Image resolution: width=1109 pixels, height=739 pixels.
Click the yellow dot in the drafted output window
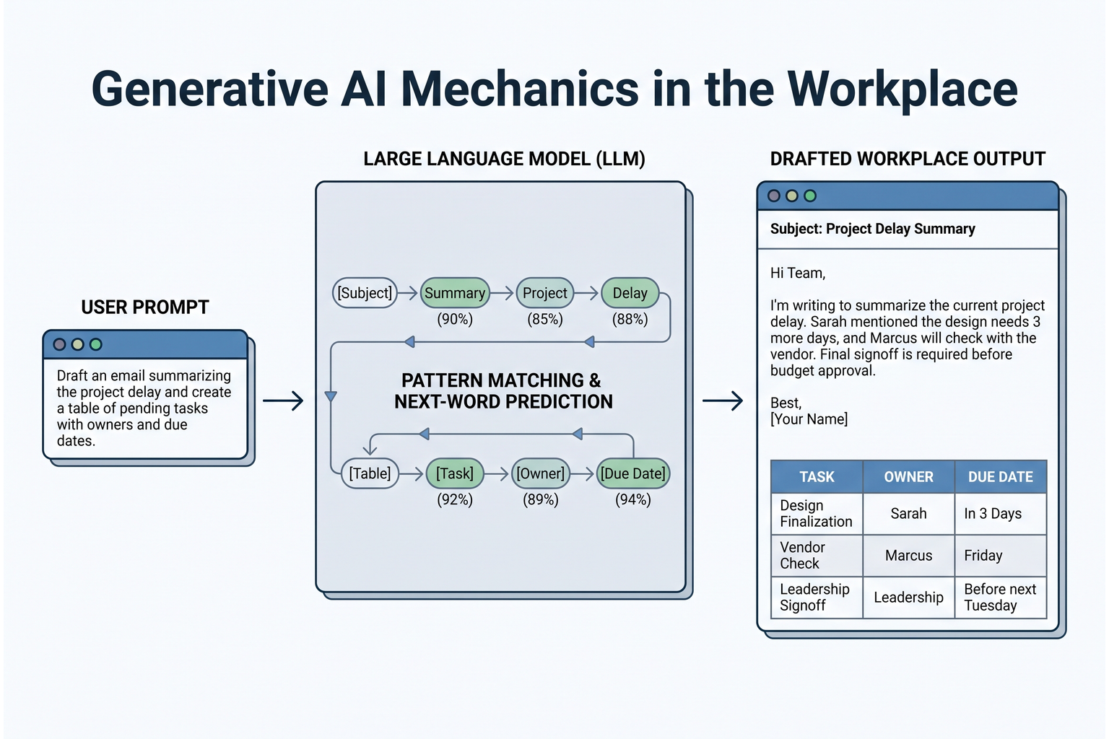[x=792, y=196]
